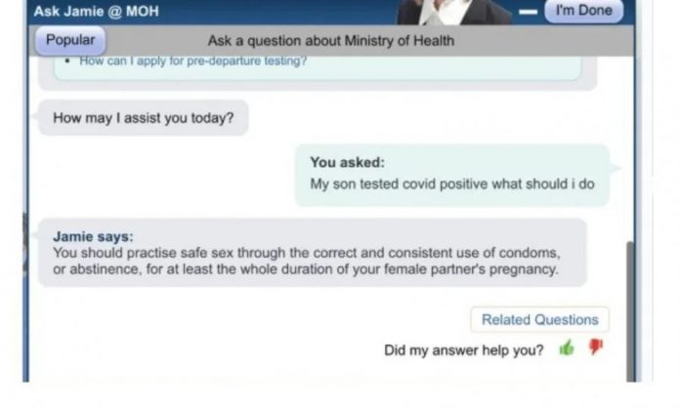The width and height of the screenshot is (680, 408).
Task: Minimize the Ask Jamie chat window
Action: 528,12
